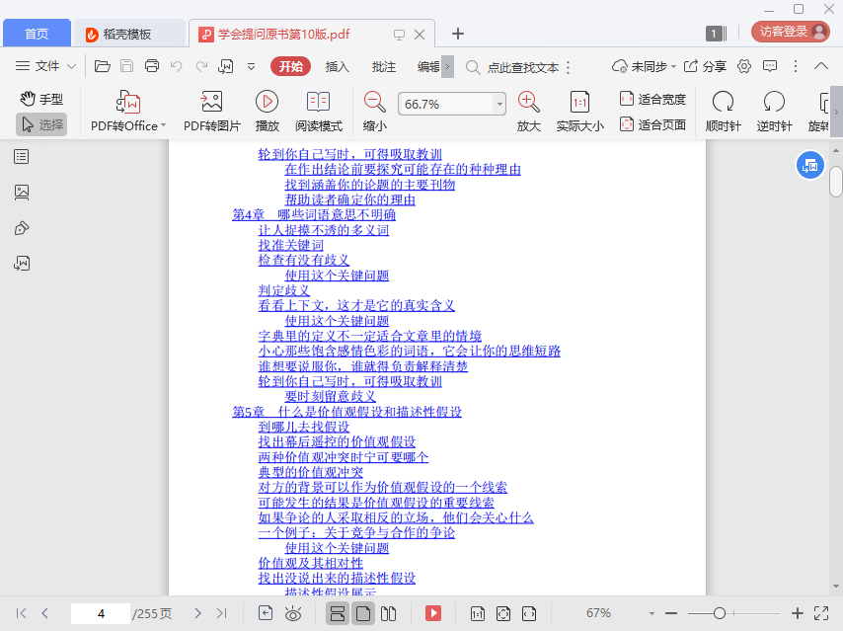Click the red play button in status bar
Viewport: 843px width, 631px height.
[x=433, y=613]
